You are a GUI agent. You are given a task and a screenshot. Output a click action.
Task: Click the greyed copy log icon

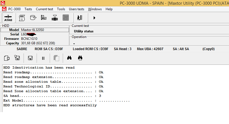(x=56, y=58)
